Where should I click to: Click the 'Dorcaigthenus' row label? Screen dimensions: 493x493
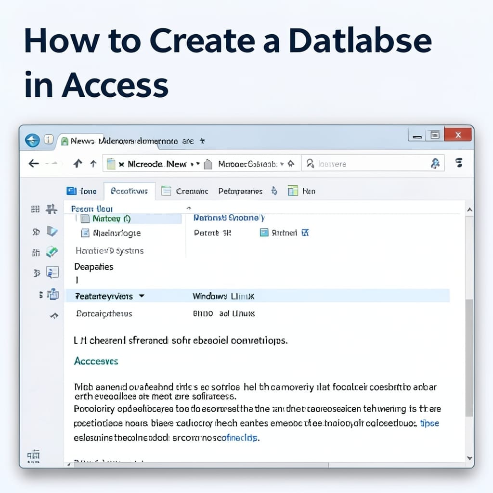pos(104,313)
